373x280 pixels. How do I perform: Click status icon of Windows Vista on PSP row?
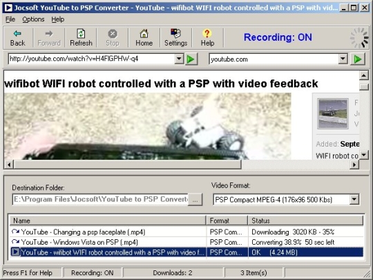(x=15, y=242)
